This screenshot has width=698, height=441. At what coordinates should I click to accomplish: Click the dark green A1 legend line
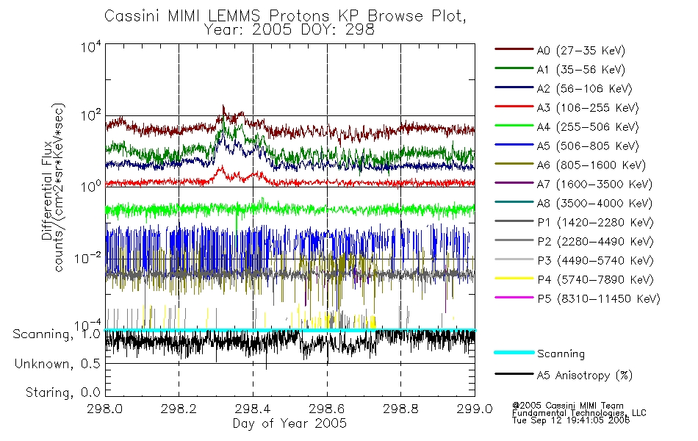pos(514,68)
